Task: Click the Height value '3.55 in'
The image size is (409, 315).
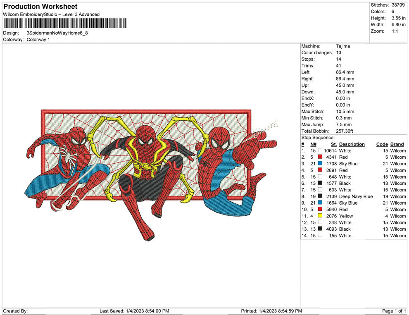Action: 398,18
